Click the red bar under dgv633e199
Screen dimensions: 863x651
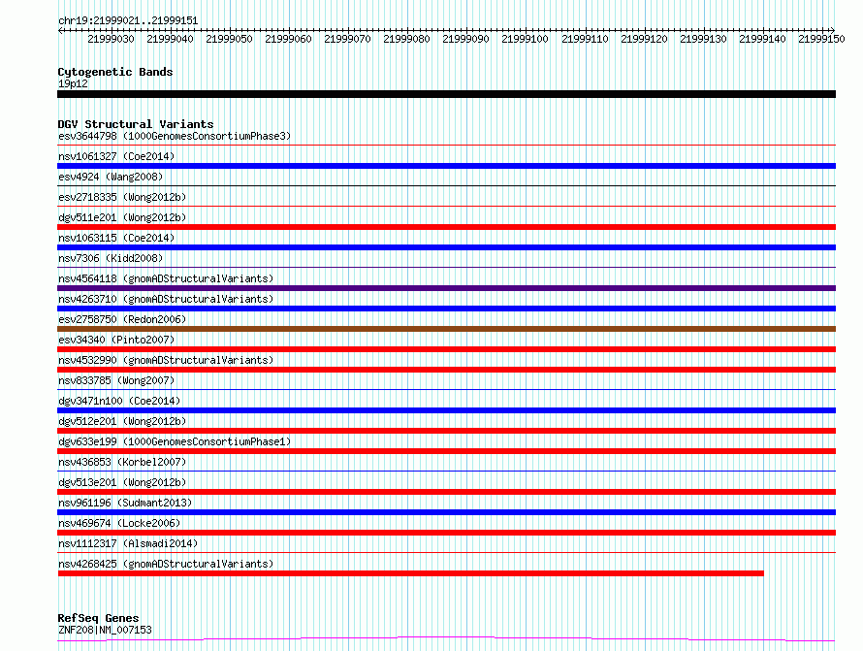tap(446, 451)
